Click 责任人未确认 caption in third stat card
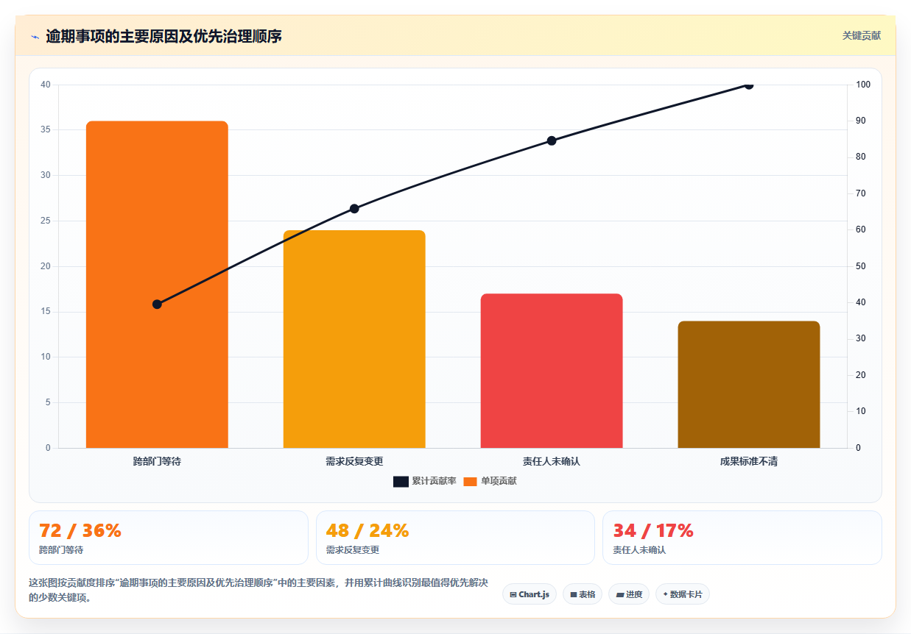 click(x=639, y=550)
